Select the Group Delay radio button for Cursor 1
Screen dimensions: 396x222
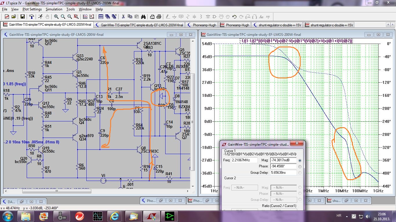pyautogui.click(x=300, y=173)
